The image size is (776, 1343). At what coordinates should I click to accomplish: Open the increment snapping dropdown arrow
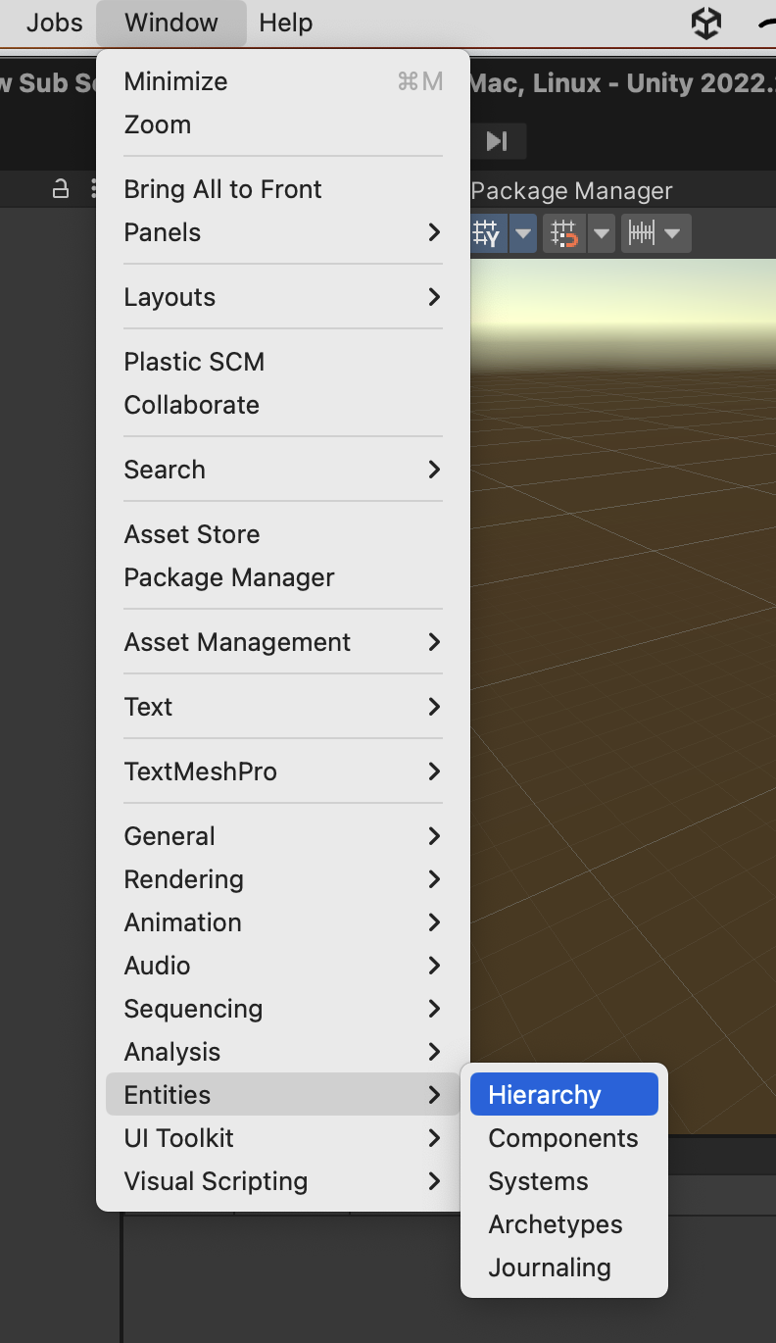click(x=673, y=233)
